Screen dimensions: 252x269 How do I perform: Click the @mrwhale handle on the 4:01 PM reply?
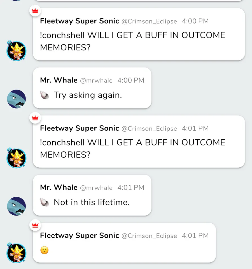96,188
